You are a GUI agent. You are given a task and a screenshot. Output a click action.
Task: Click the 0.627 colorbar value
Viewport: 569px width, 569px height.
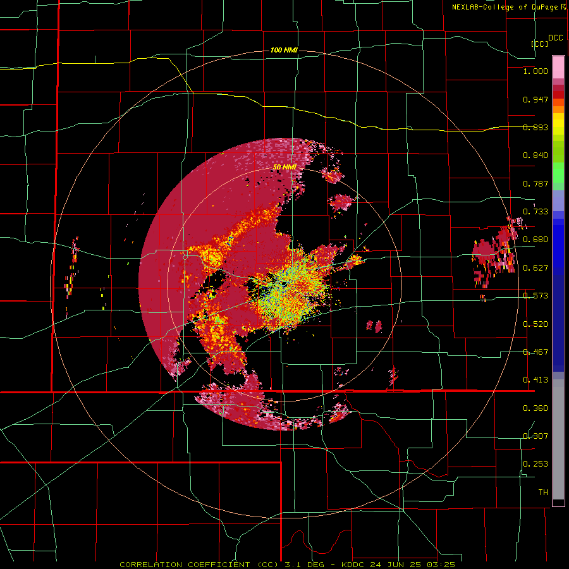point(535,268)
